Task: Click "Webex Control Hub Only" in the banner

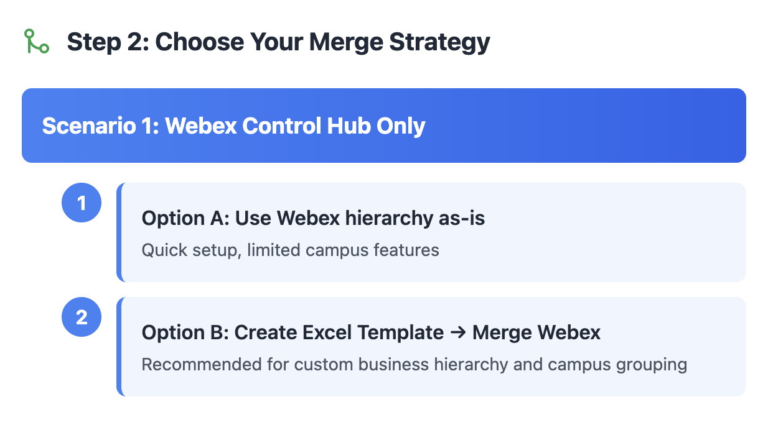Action: click(x=295, y=126)
